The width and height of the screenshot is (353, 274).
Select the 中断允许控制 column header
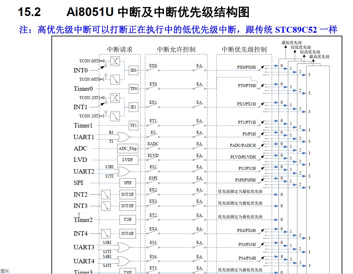pyautogui.click(x=176, y=49)
